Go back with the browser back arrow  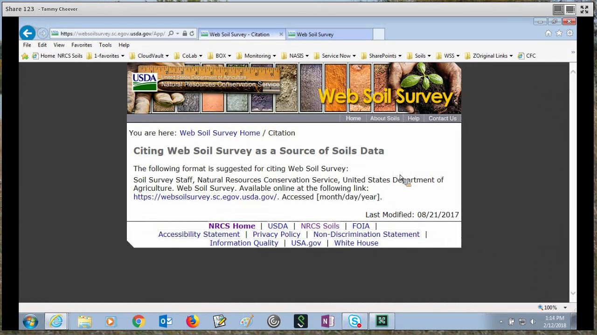(x=27, y=33)
